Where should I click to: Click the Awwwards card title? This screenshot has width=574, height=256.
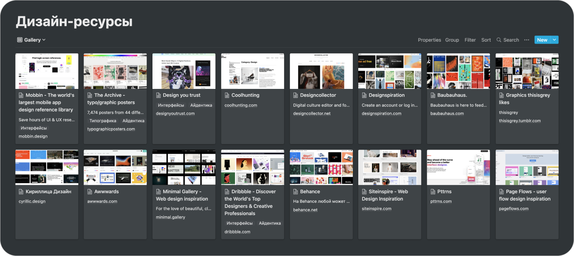(x=107, y=192)
